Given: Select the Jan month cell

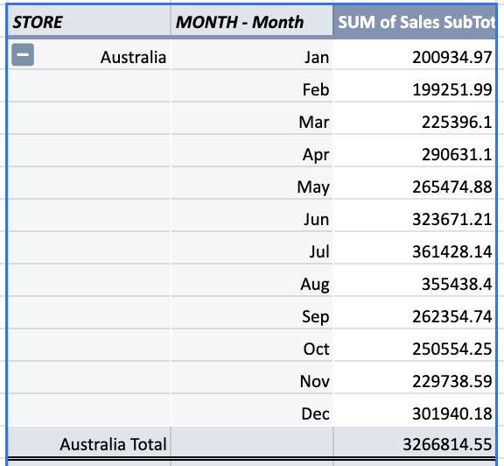Looking at the screenshot, I should (x=252, y=54).
